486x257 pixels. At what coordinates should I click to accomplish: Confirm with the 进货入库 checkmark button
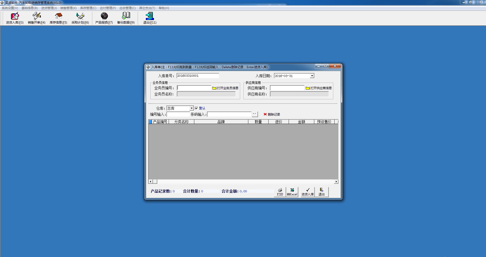(307, 192)
